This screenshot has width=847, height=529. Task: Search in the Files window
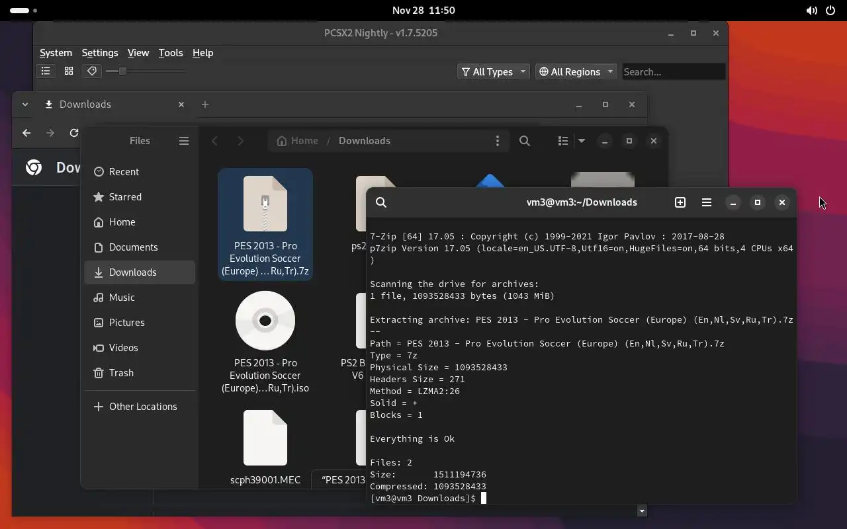[525, 141]
